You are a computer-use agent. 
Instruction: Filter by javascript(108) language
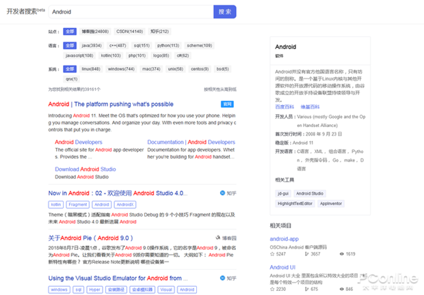pyautogui.click(x=79, y=55)
